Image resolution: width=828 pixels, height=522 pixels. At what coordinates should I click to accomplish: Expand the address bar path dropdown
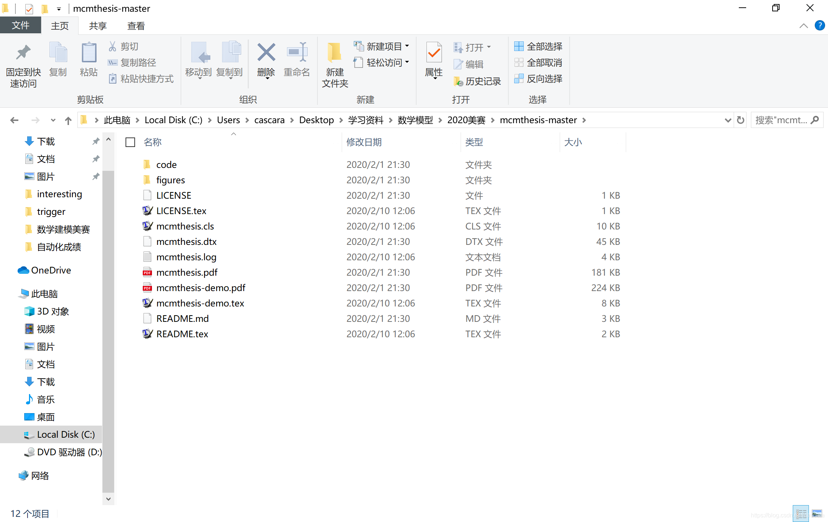tap(728, 120)
